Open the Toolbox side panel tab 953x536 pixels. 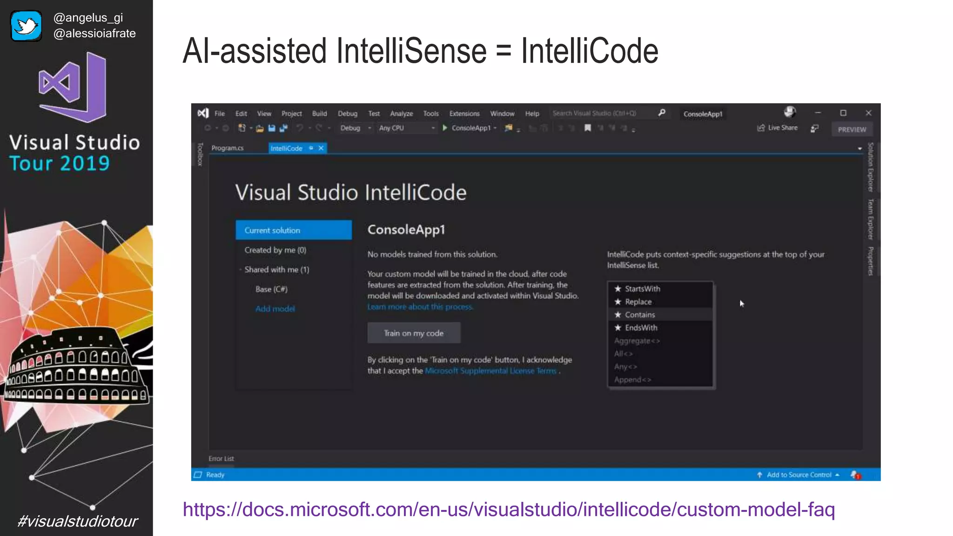tap(200, 154)
